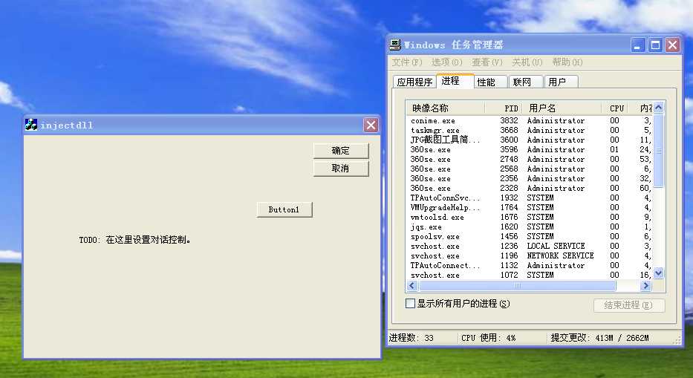Screen dimensions: 693x378
Task: Select the TPAutoConnSvc... process row
Action: [x=530, y=198]
